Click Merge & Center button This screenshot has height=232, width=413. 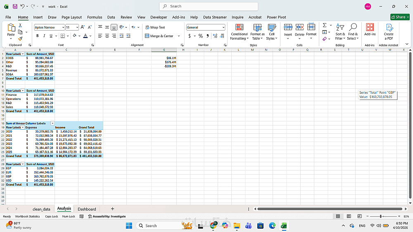click(x=159, y=36)
